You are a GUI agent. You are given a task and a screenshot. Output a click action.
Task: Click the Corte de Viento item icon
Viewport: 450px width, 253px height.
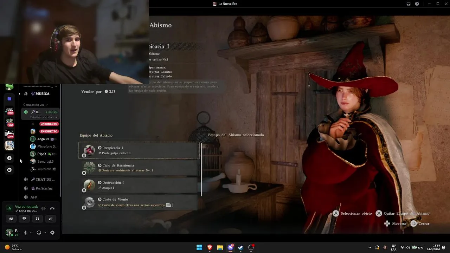tap(89, 202)
